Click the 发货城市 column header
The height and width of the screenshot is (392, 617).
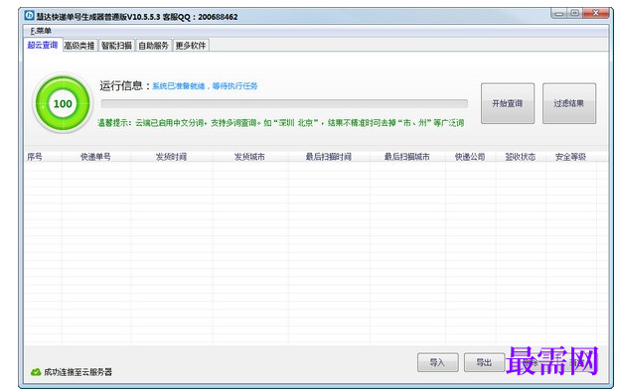point(249,157)
